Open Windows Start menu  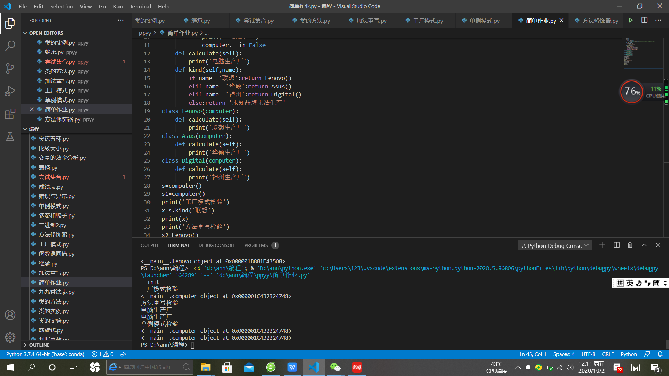10,367
